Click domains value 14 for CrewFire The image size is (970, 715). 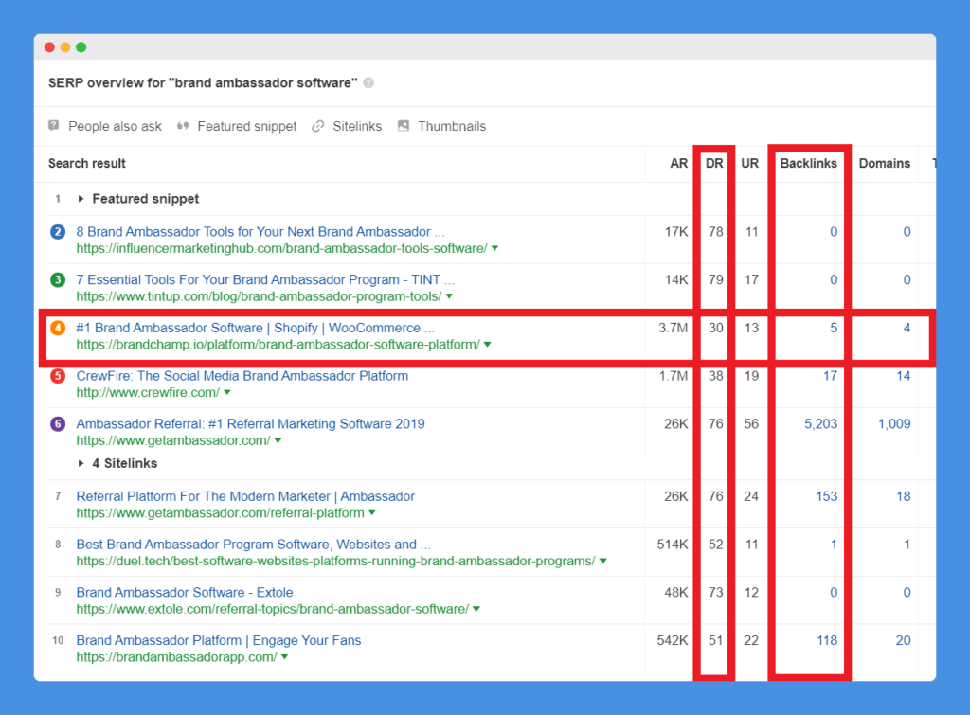(x=903, y=375)
